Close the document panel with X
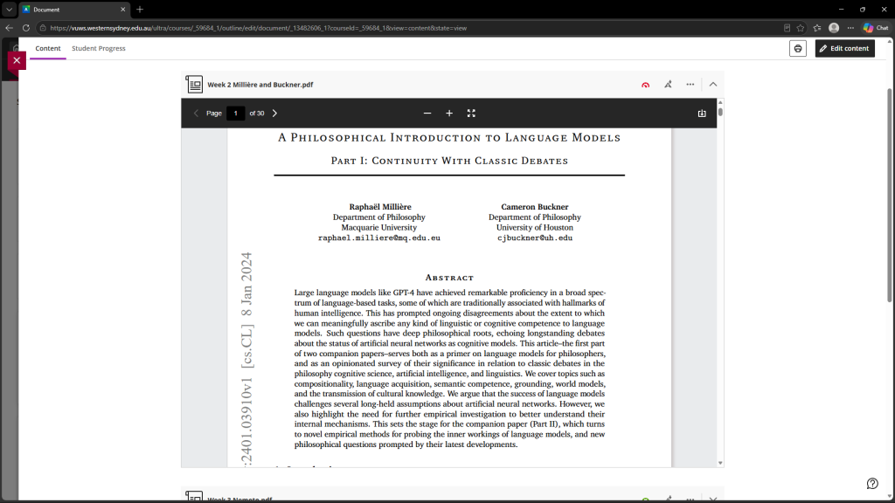This screenshot has height=503, width=895. (17, 60)
